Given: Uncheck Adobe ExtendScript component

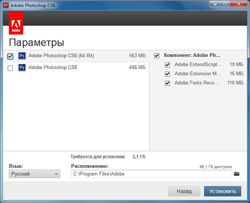Looking at the screenshot, I should [x=167, y=65].
